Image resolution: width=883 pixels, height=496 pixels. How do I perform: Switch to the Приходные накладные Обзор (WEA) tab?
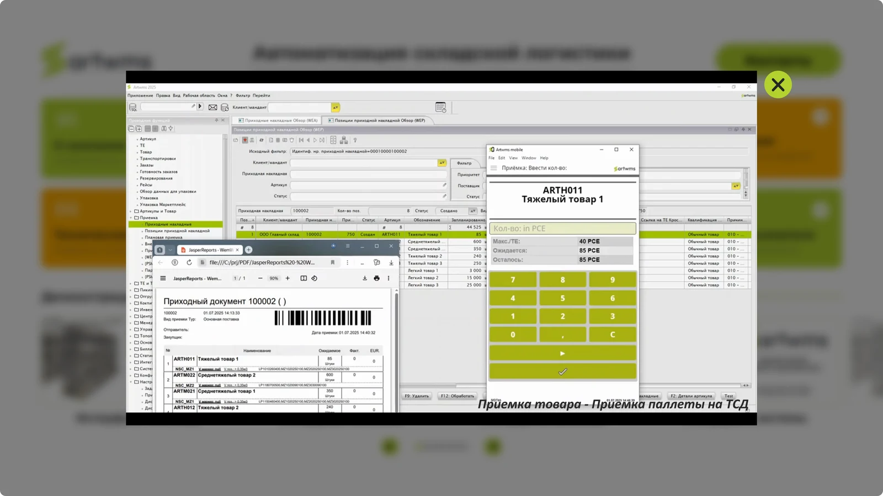(x=278, y=120)
